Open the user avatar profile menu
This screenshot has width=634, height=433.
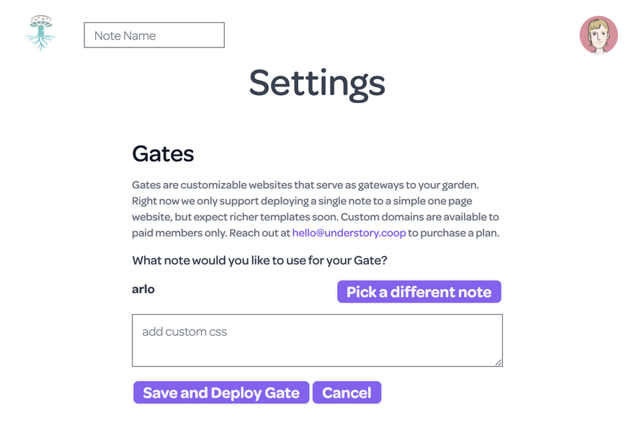coord(599,35)
